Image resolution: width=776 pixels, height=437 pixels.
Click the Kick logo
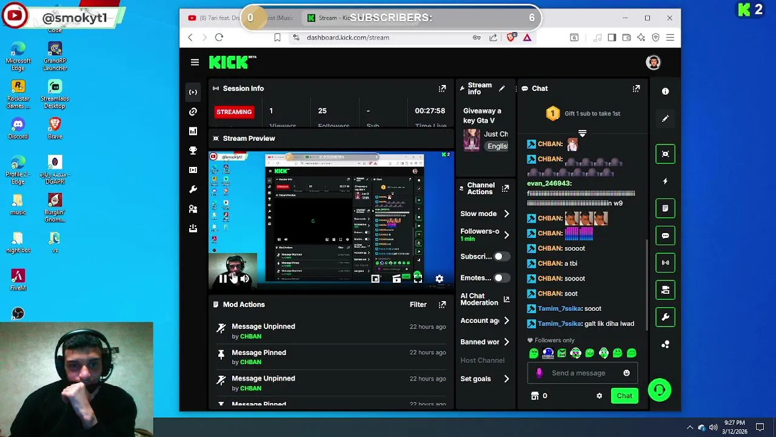(233, 62)
